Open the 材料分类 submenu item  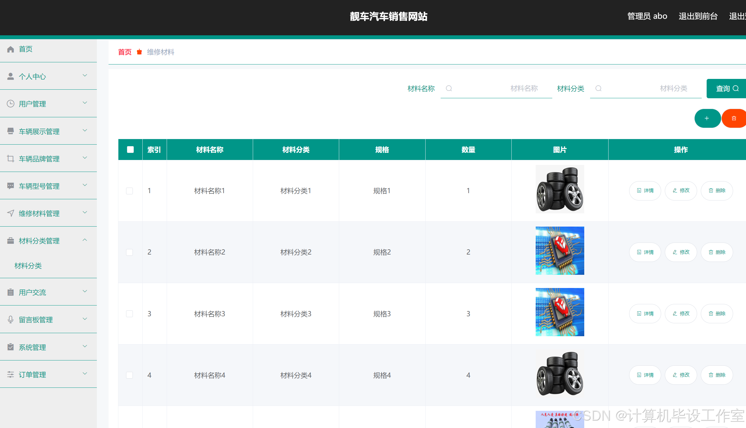(28, 266)
